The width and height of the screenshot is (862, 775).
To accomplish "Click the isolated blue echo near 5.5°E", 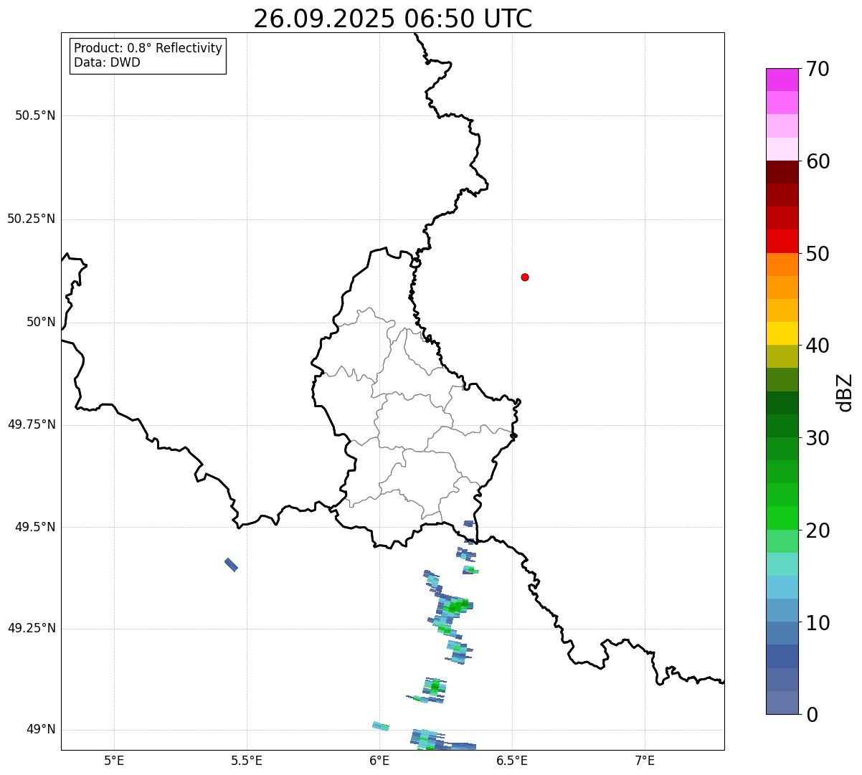I will pos(231,565).
